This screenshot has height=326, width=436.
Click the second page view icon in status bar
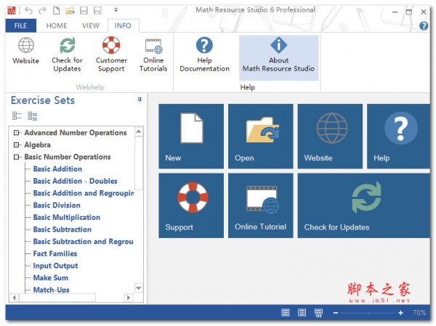tap(302, 313)
